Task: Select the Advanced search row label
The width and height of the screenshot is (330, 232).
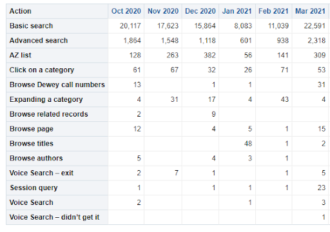Action: [x=39, y=41]
